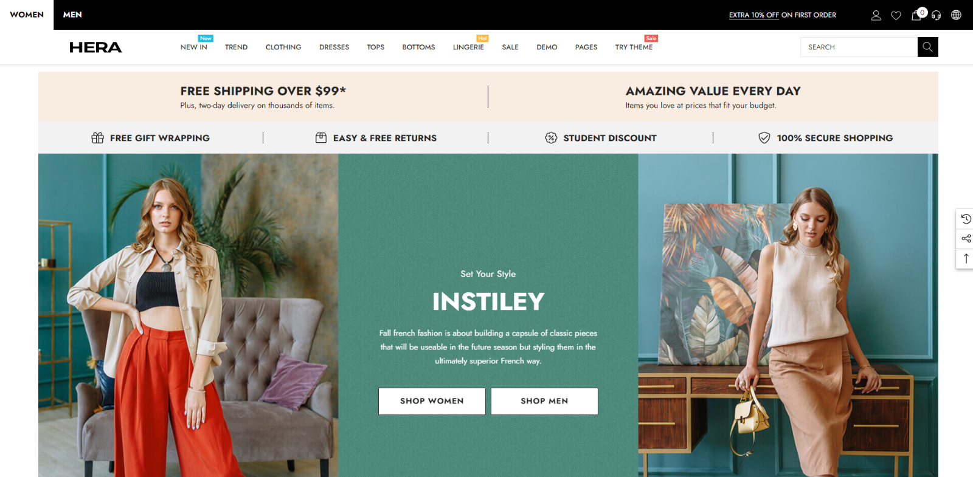Switch to the MEN tab
The width and height of the screenshot is (973, 477).
72,15
